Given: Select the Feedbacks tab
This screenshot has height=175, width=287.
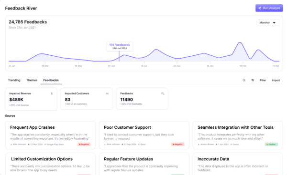Looking at the screenshot, I should [51, 80].
